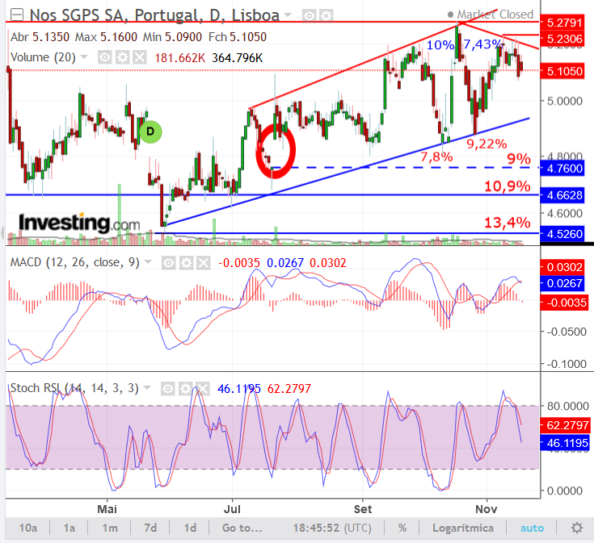Viewport: 594px width, 543px height.
Task: Click the Abr 5.1350 open value
Action: pos(40,37)
